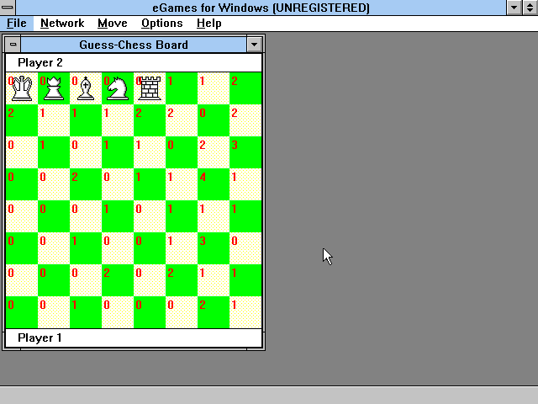Open the Options menu
The width and height of the screenshot is (538, 404).
tap(161, 24)
